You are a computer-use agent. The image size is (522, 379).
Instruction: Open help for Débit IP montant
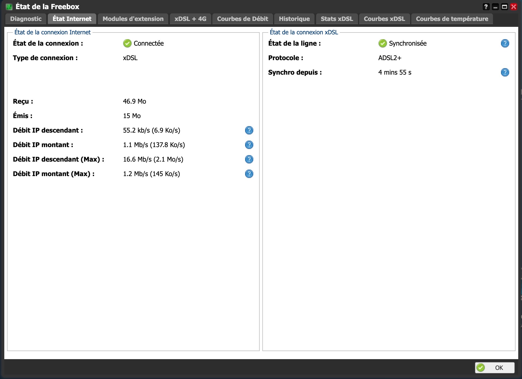[249, 145]
